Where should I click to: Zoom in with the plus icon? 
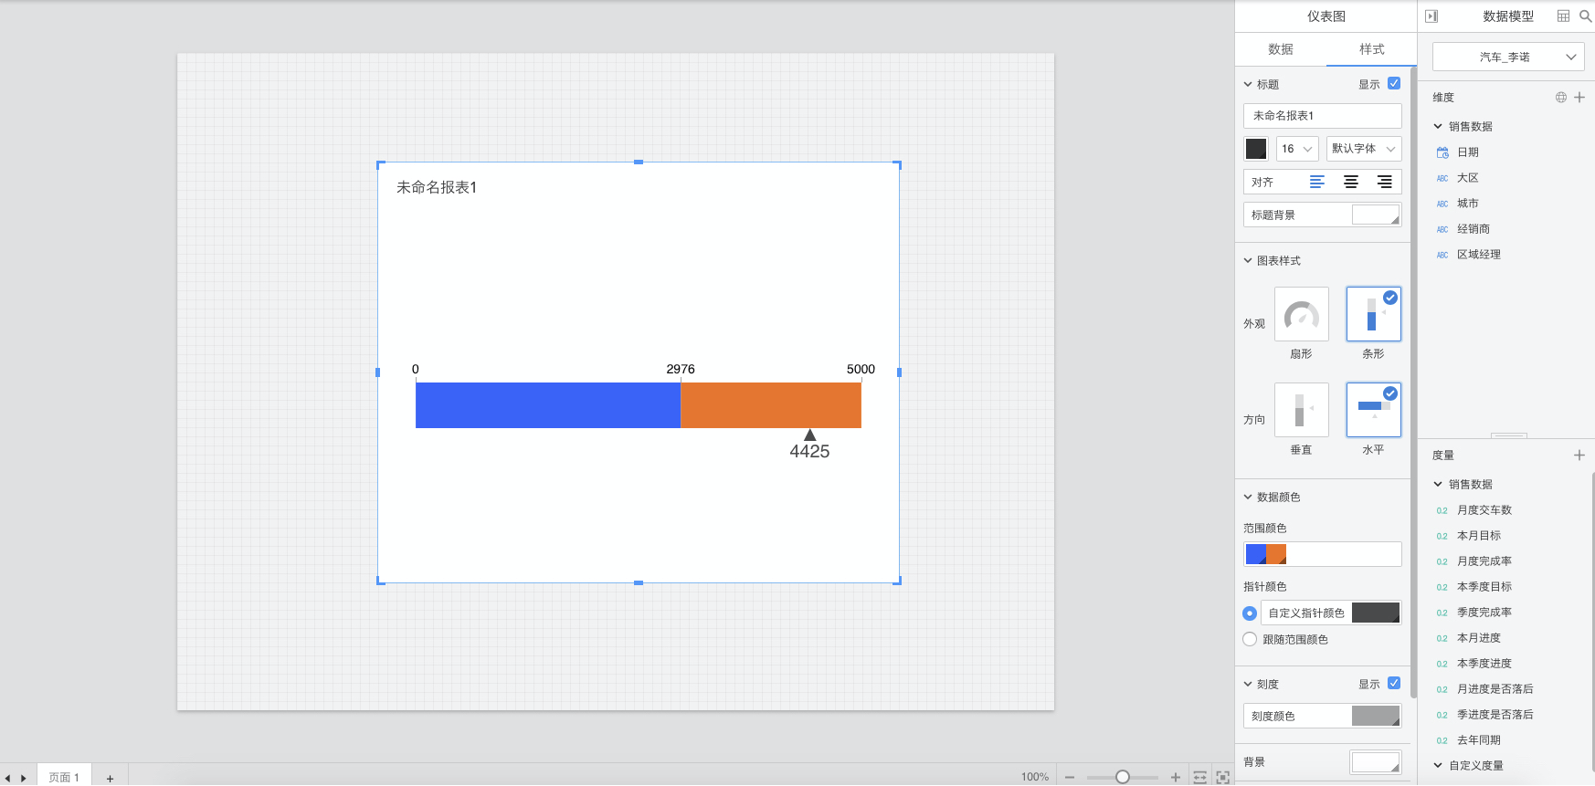click(x=1176, y=778)
